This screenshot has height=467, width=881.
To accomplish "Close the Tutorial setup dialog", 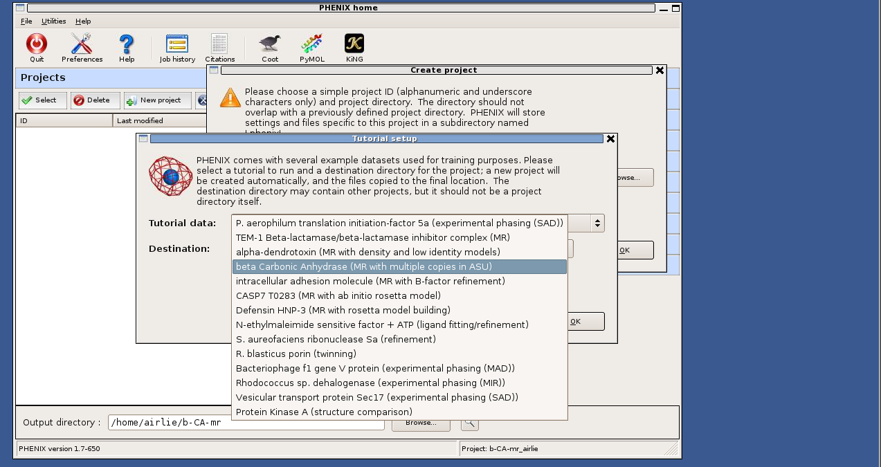I will [x=610, y=139].
